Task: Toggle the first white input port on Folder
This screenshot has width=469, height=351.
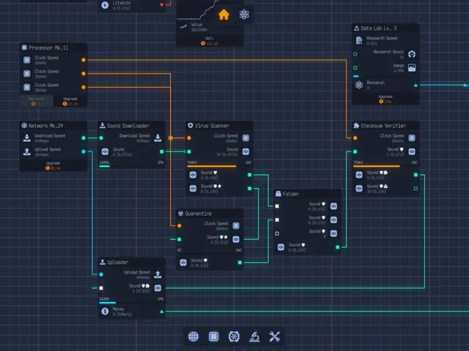Action: click(277, 206)
